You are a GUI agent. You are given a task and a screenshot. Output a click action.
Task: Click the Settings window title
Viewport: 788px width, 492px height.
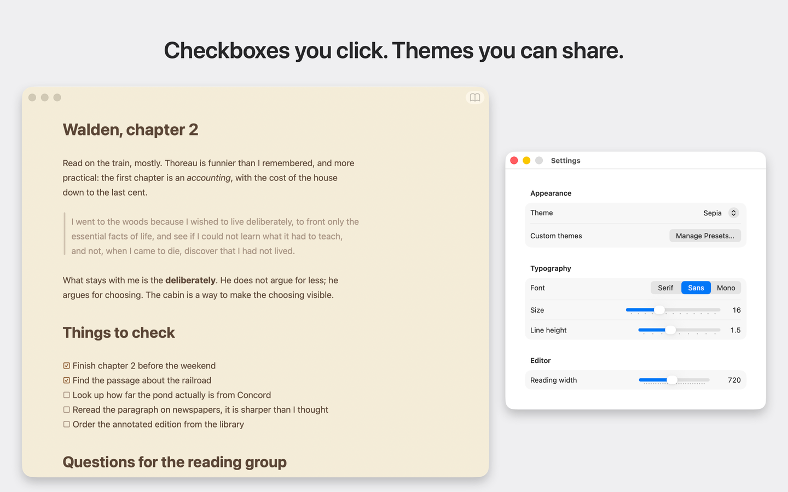(x=565, y=161)
